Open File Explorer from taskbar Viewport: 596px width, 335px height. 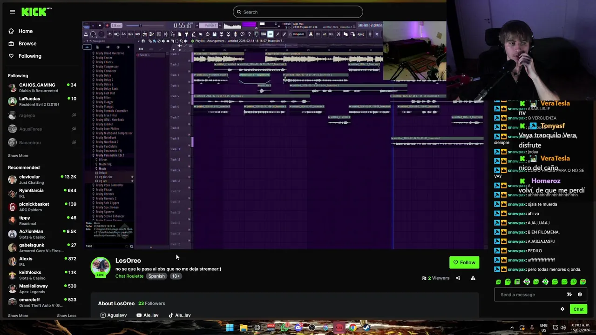coord(244,328)
